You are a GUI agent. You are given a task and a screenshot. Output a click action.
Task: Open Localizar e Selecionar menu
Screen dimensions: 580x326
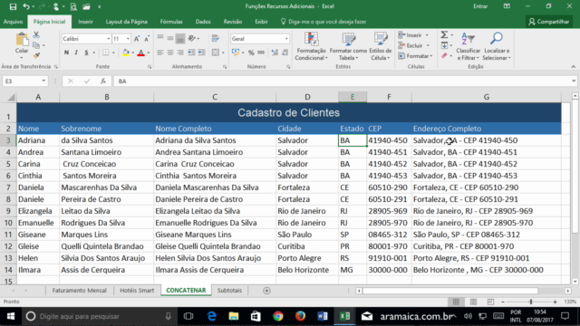497,46
